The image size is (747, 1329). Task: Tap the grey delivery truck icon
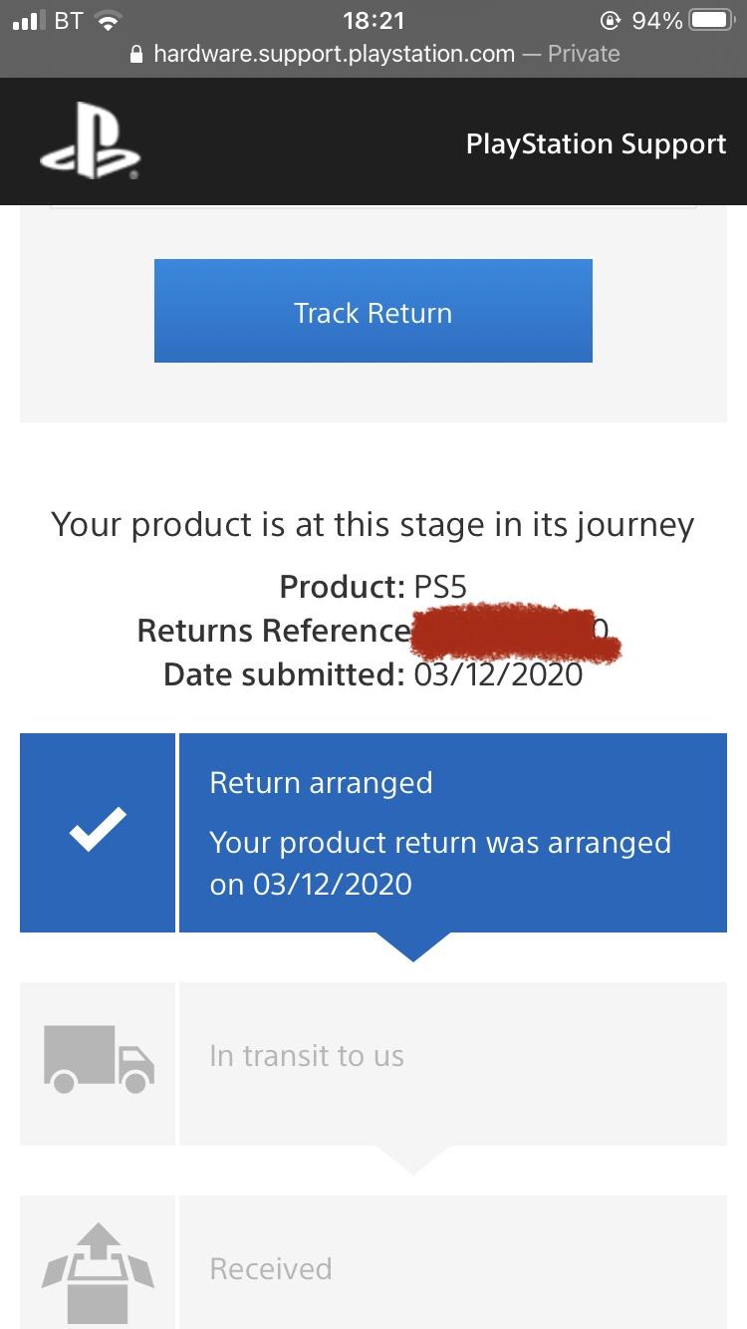pos(99,1059)
